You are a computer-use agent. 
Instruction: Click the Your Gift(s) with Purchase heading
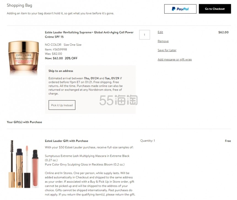click(x=24, y=122)
